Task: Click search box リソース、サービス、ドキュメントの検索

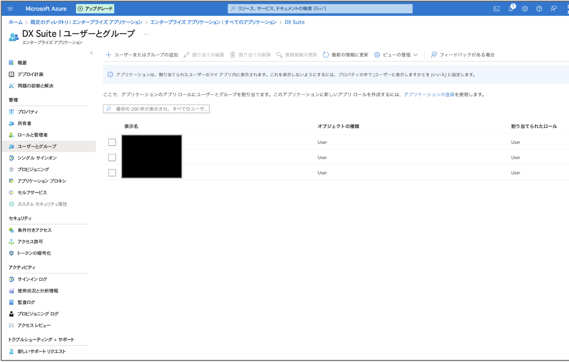Action: click(320, 9)
